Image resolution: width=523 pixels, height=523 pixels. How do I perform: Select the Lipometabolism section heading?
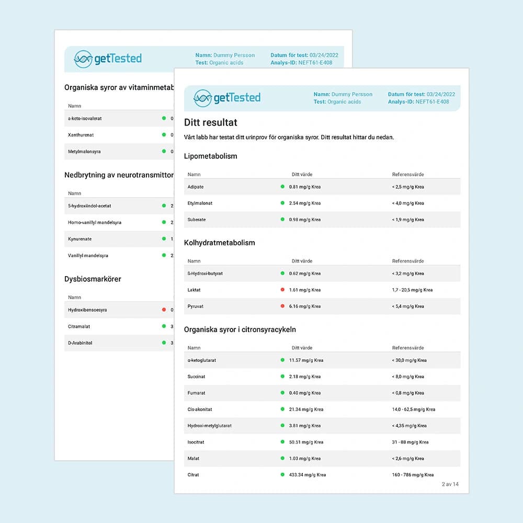click(x=210, y=156)
